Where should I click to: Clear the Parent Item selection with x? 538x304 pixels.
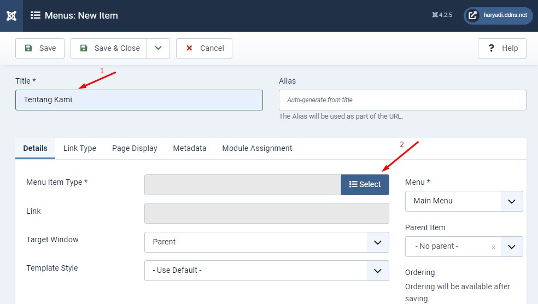point(493,247)
